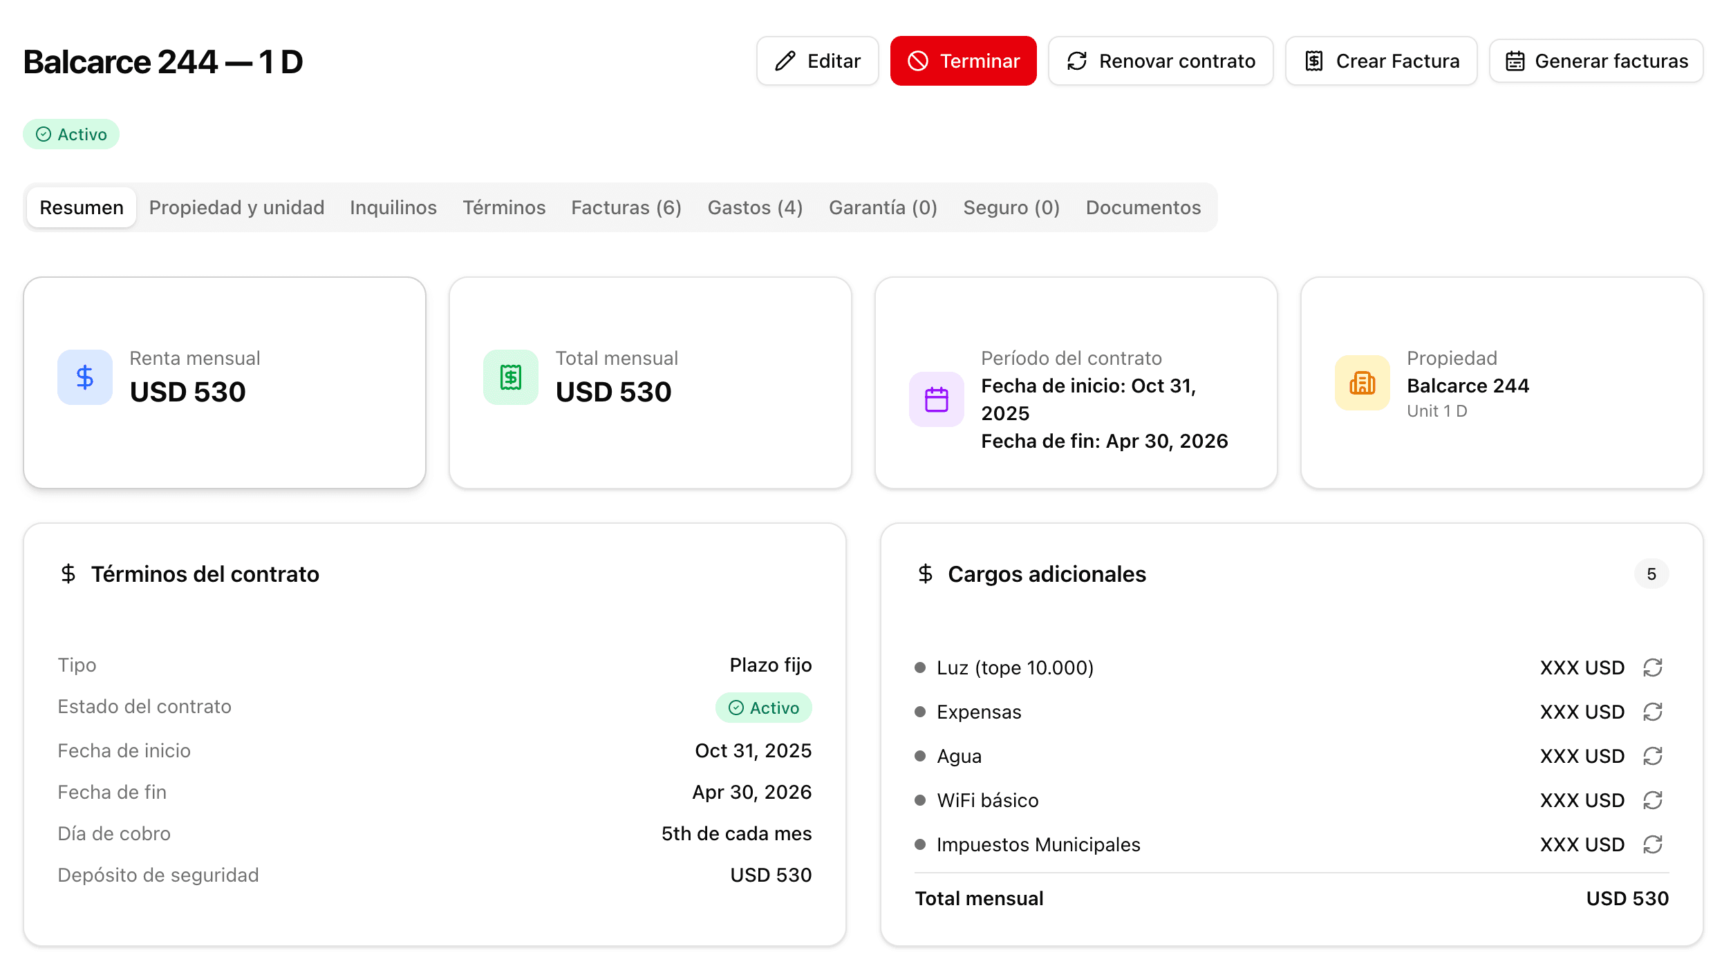This screenshot has width=1713, height=966.
Task: Open the Documentos tab
Action: click(1143, 207)
